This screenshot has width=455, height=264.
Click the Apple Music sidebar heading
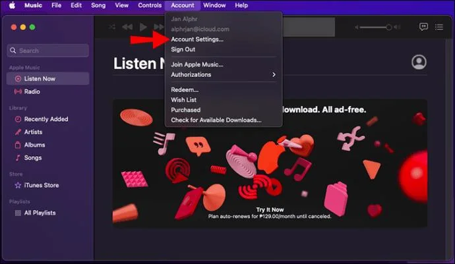tap(24, 68)
